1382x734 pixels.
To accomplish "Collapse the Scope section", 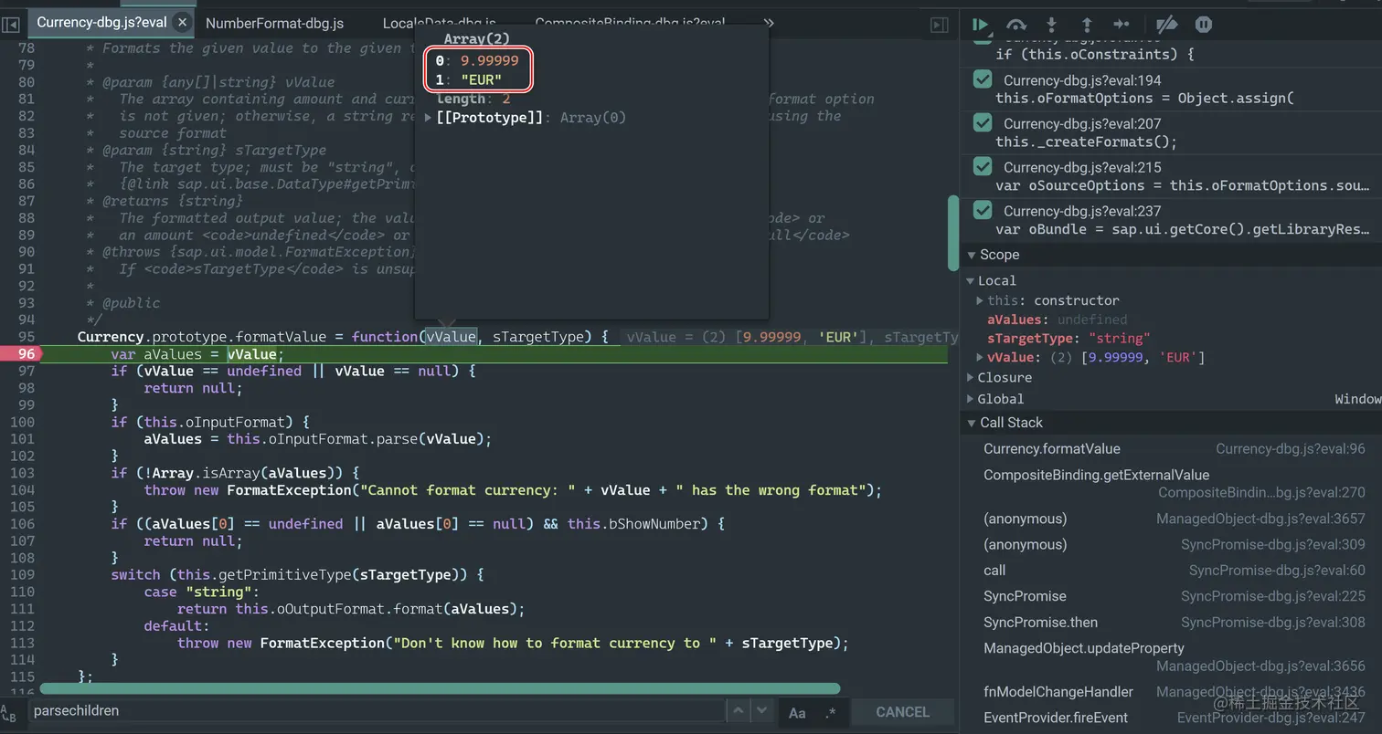I will pyautogui.click(x=972, y=255).
